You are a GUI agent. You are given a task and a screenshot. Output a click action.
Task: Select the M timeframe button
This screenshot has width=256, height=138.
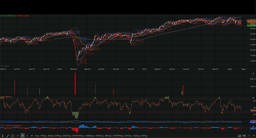point(32,135)
